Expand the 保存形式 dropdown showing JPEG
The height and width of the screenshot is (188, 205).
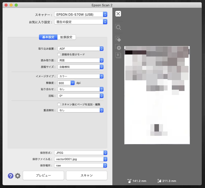[81, 153]
